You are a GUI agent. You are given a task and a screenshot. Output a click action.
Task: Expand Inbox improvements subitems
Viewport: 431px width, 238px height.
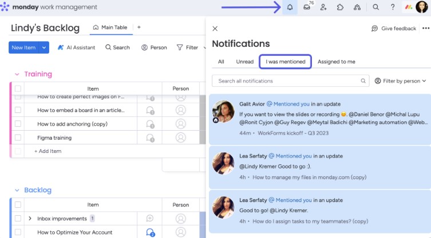[x=30, y=219]
